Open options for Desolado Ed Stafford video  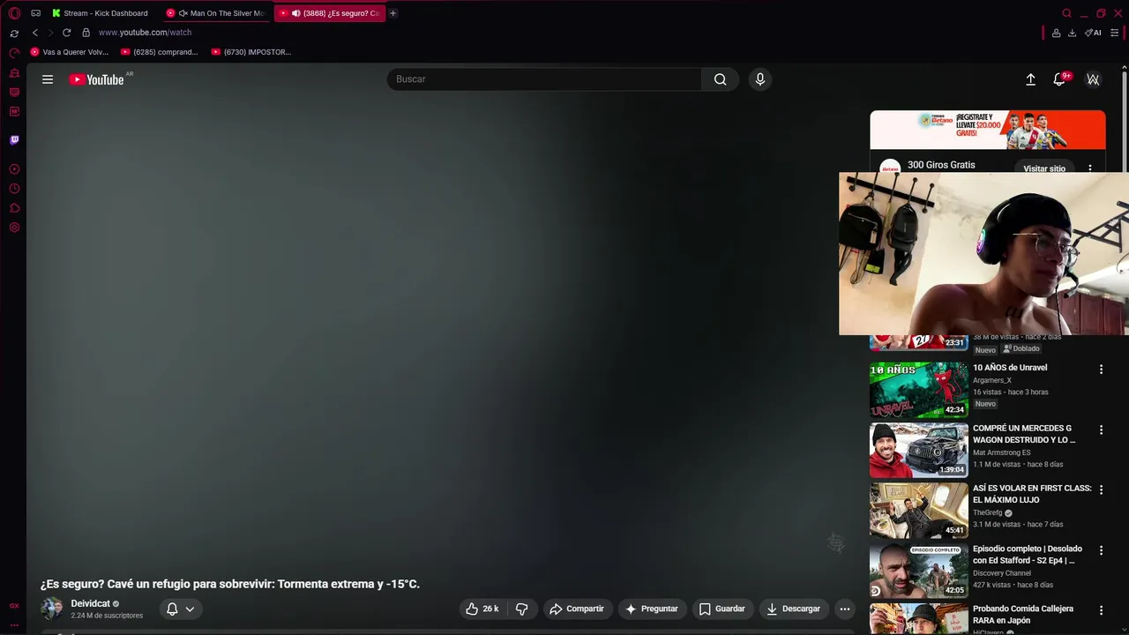coord(1101,550)
